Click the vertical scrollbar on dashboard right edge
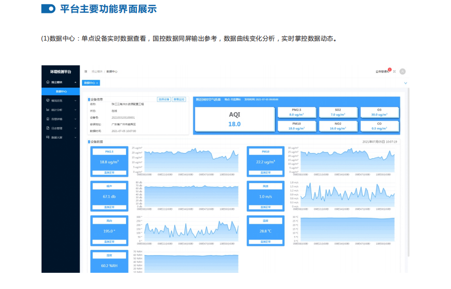The image size is (451, 289). (409, 172)
